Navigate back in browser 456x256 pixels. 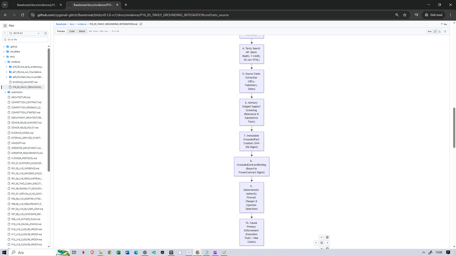(6, 15)
